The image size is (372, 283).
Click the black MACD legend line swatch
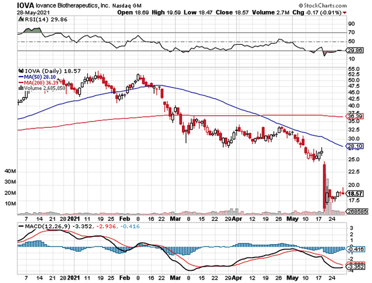21,227
